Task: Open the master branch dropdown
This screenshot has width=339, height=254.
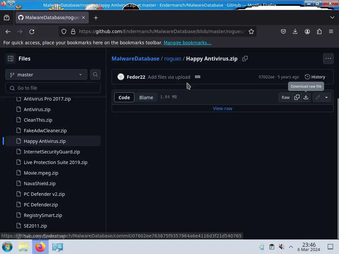Action: 46,74
